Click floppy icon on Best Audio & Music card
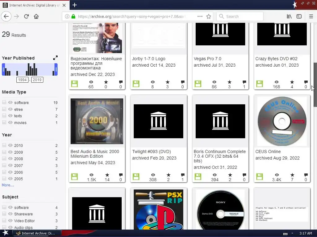Screen dimensions: 317x237 pos(74,177)
